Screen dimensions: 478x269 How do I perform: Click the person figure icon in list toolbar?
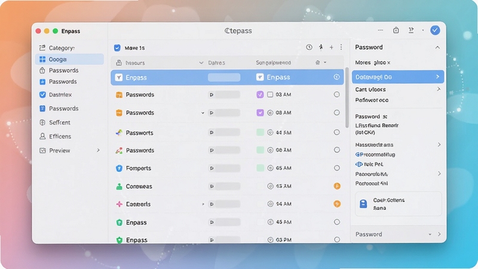(321, 47)
